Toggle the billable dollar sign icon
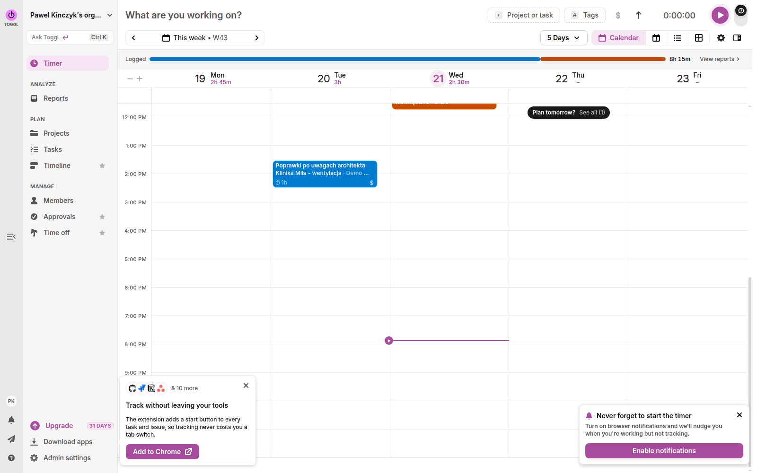This screenshot has height=473, width=757. 618,15
